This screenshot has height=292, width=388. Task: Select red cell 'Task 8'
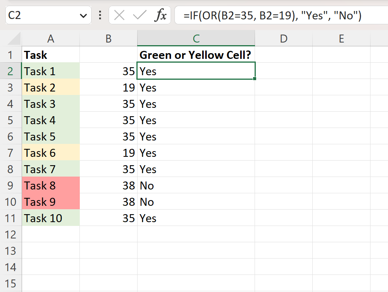51,185
